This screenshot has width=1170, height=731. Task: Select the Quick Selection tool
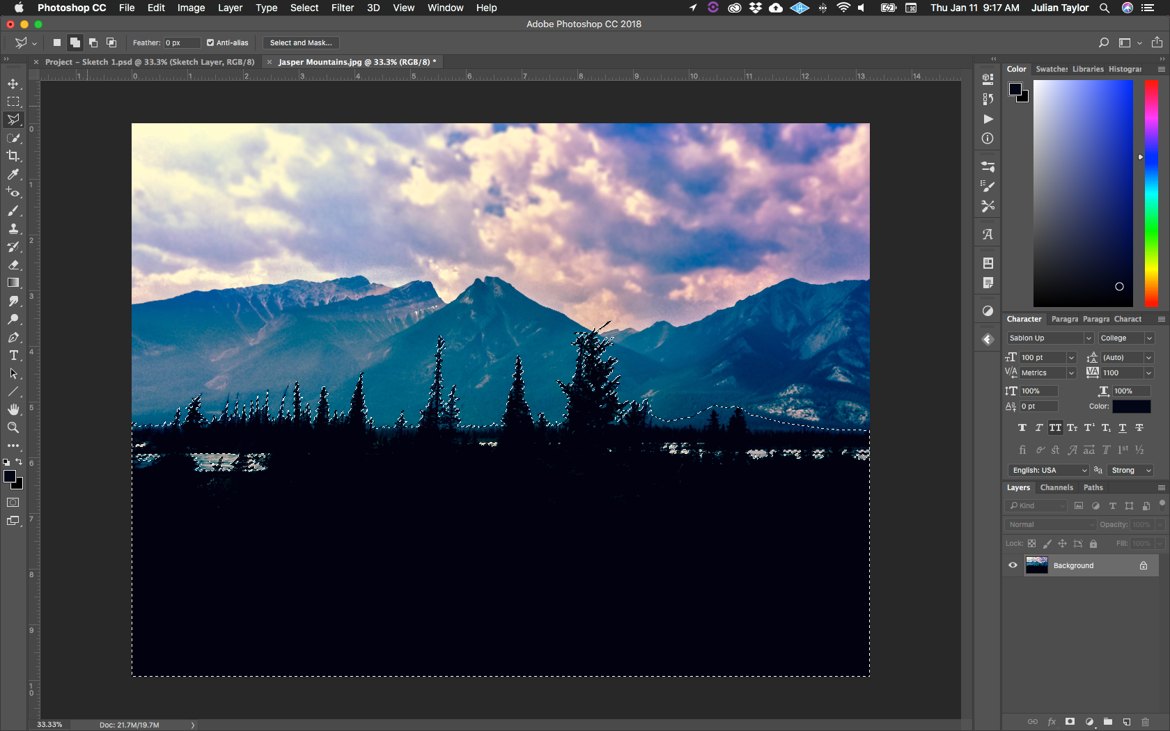(13, 138)
